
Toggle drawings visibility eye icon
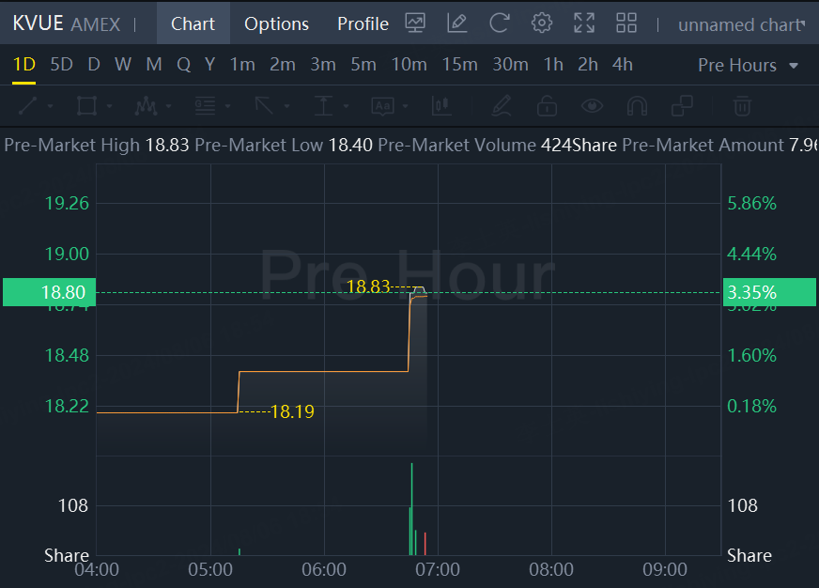(592, 106)
